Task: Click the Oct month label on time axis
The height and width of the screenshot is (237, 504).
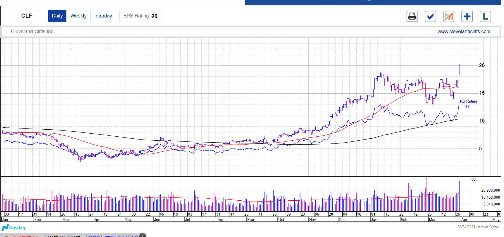Action: (281, 220)
